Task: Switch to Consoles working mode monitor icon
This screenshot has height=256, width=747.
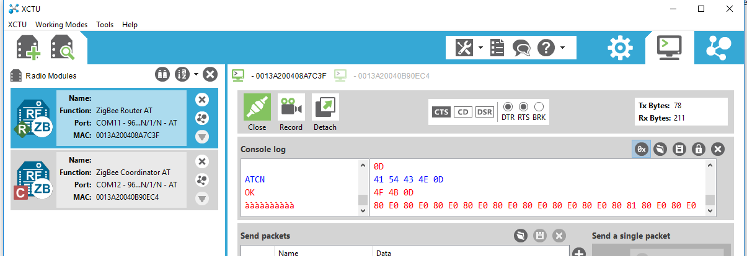Action: [670, 48]
